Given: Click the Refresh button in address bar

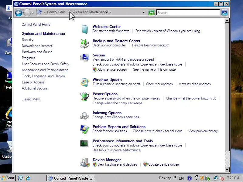Looking at the screenshot, I should click(x=151, y=12).
